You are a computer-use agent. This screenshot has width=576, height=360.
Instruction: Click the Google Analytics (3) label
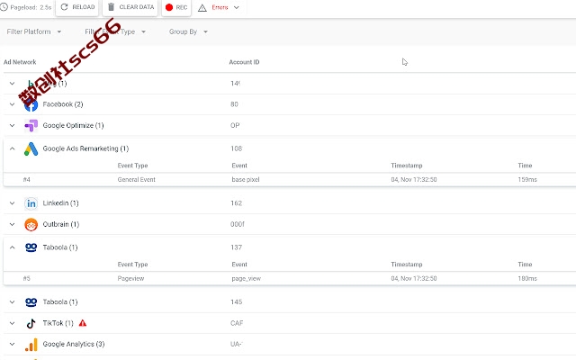click(x=74, y=344)
